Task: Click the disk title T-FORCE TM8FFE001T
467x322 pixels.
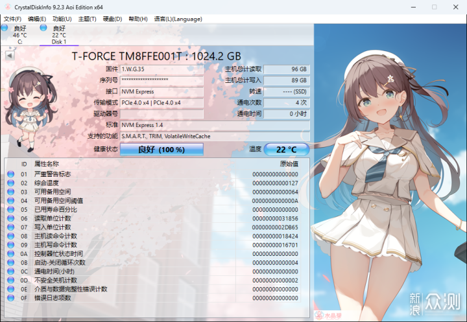Action: [156, 56]
